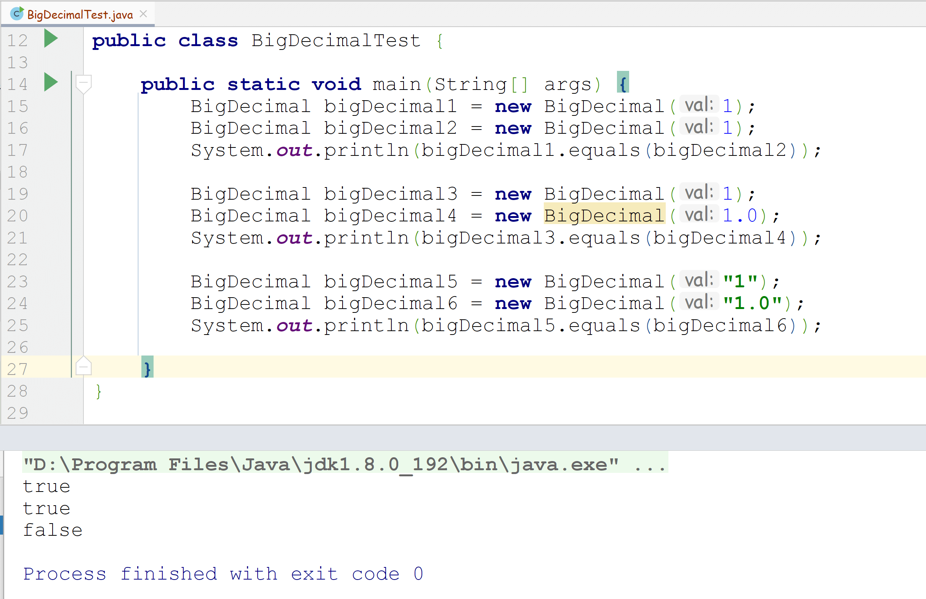
Task: Click the val: hint on line 23
Action: [x=699, y=280]
